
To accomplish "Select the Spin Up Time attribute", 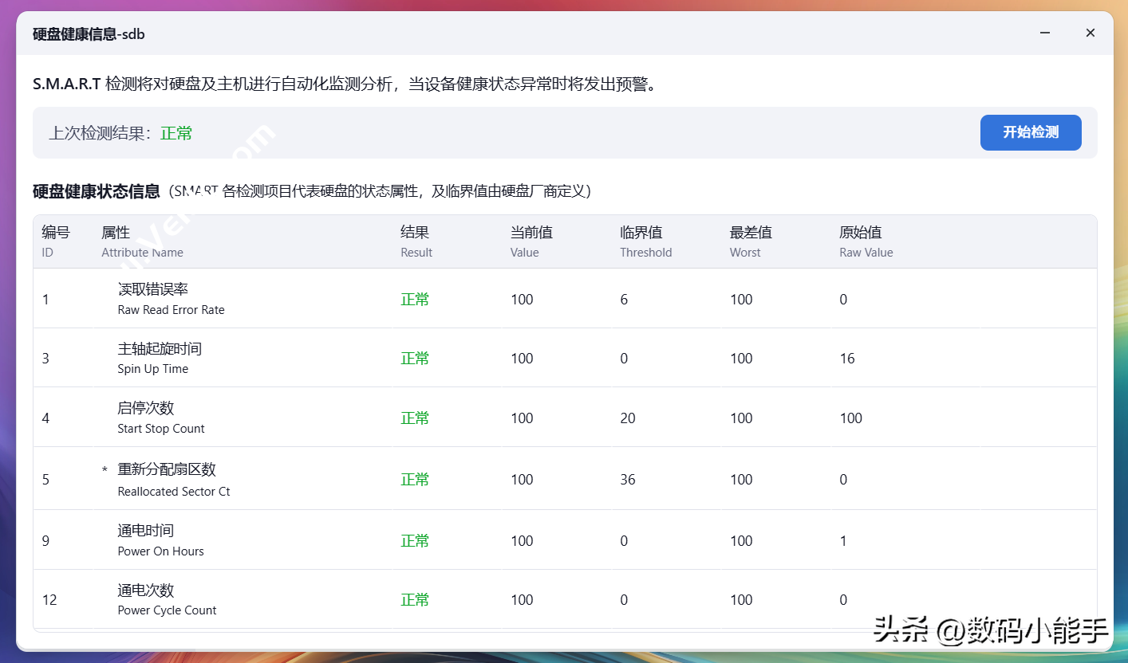I will point(160,358).
